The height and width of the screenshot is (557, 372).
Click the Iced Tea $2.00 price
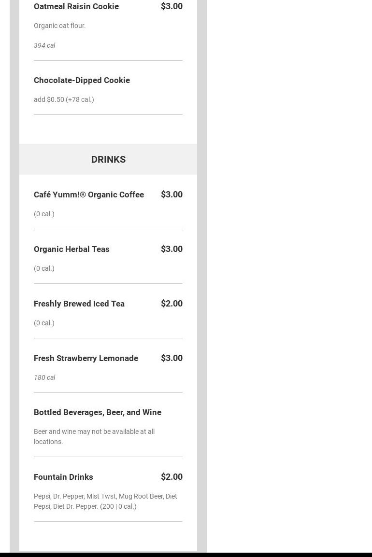[172, 304]
